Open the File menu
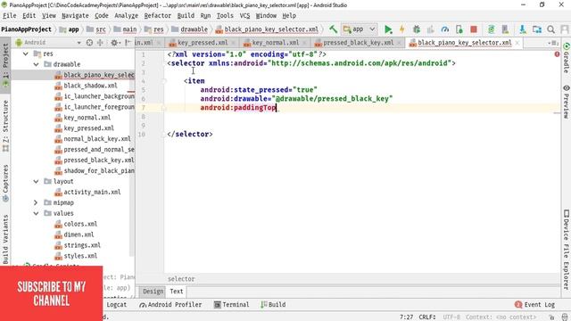The height and width of the screenshot is (321, 571). pyautogui.click(x=10, y=16)
